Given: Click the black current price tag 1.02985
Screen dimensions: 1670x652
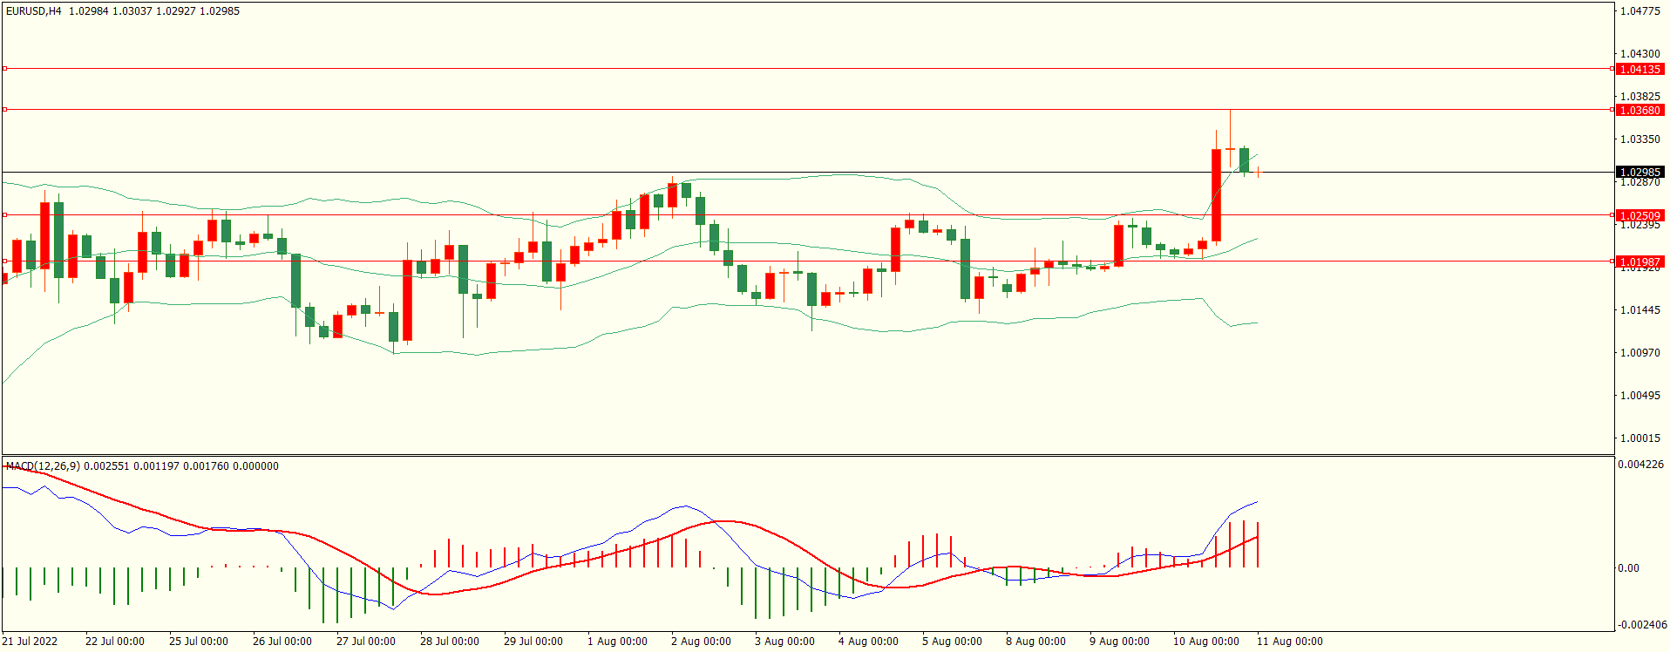Looking at the screenshot, I should coord(1639,172).
